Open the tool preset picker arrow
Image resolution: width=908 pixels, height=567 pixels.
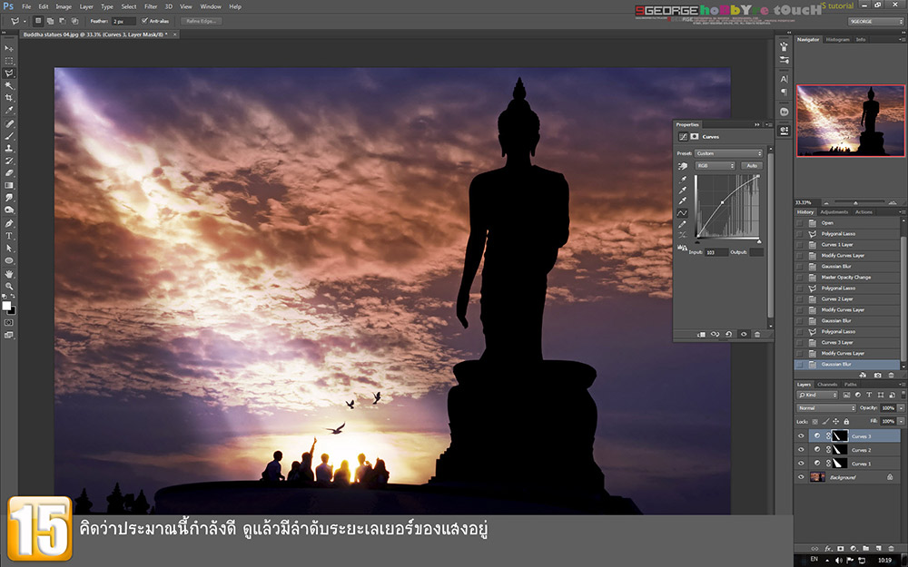(25, 22)
